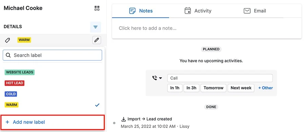Open the + Other scheduling options
Image resolution: width=305 pixels, height=132 pixels.
coord(265,88)
